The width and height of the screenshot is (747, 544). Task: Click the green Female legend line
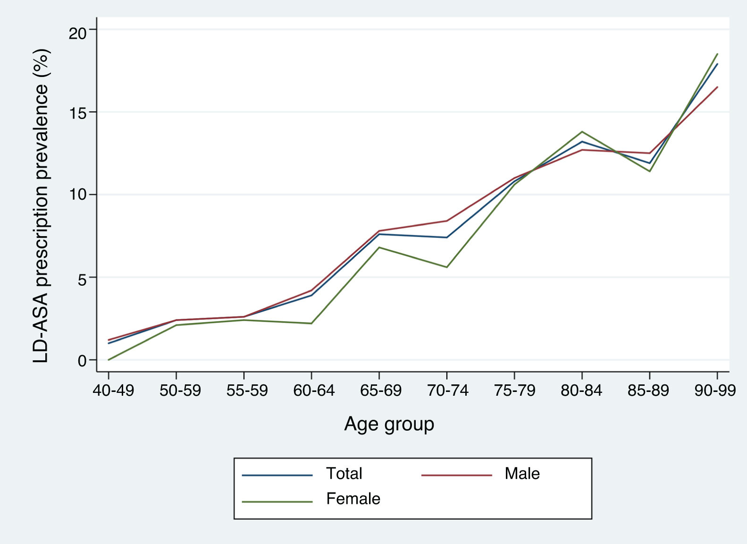(277, 501)
